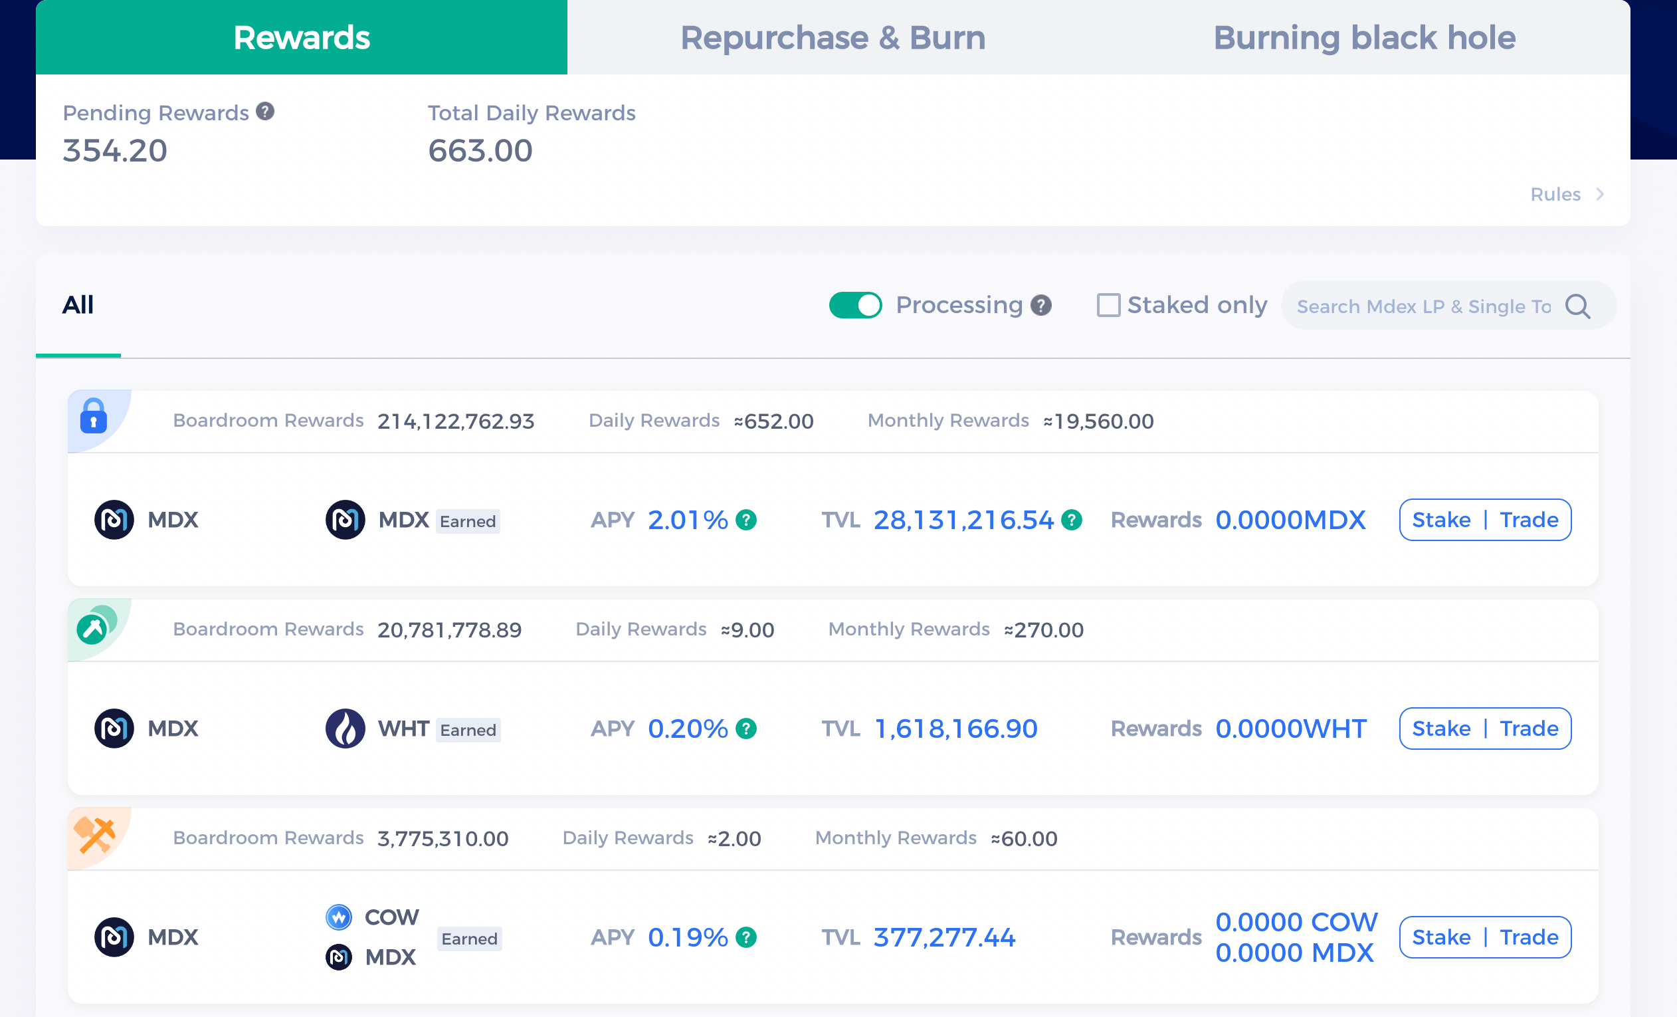This screenshot has height=1017, width=1677.
Task: Toggle the Processing switch off
Action: (855, 305)
